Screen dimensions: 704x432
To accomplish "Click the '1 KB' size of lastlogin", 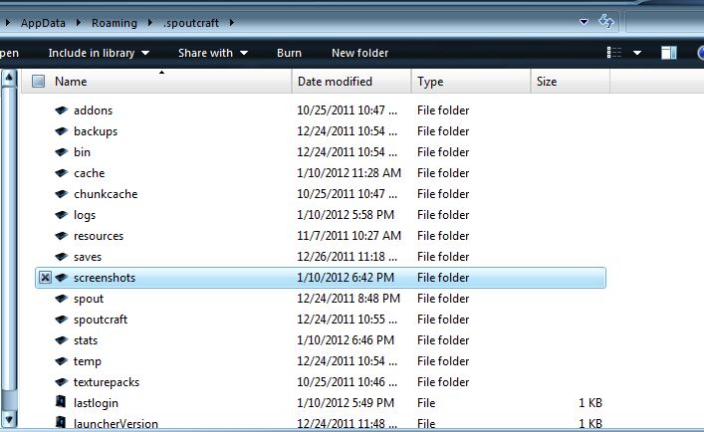I will 589,403.
